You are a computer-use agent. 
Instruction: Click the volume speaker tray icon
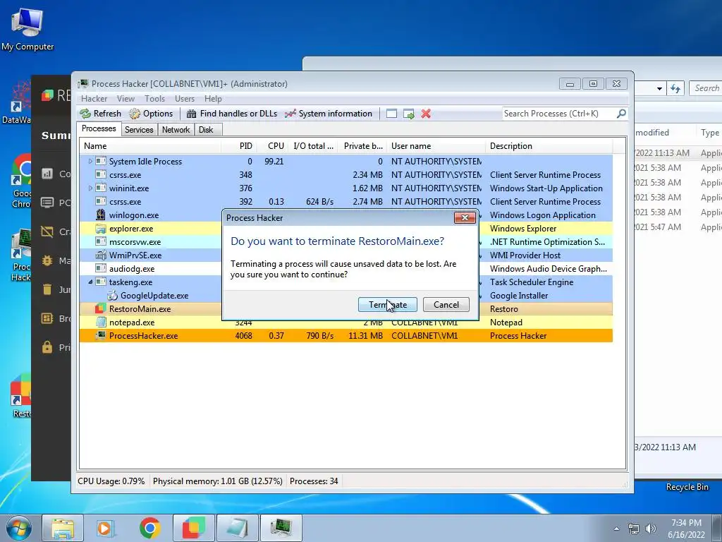click(x=650, y=529)
